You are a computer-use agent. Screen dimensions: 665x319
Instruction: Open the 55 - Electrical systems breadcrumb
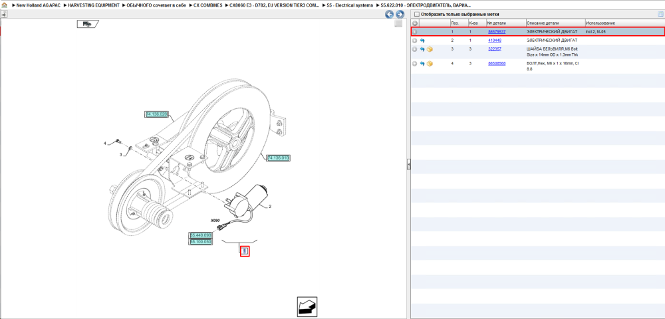tap(350, 5)
